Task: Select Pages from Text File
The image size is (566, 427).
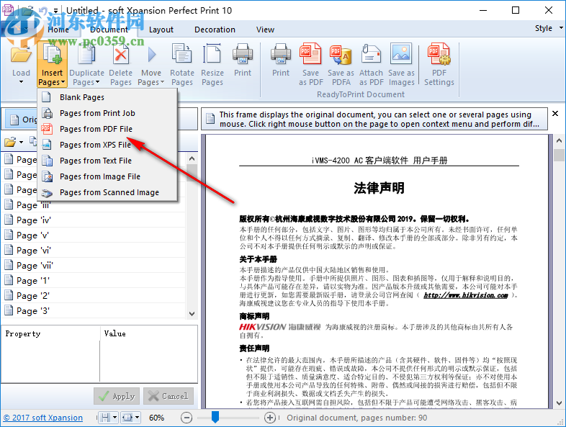Action: [107, 161]
